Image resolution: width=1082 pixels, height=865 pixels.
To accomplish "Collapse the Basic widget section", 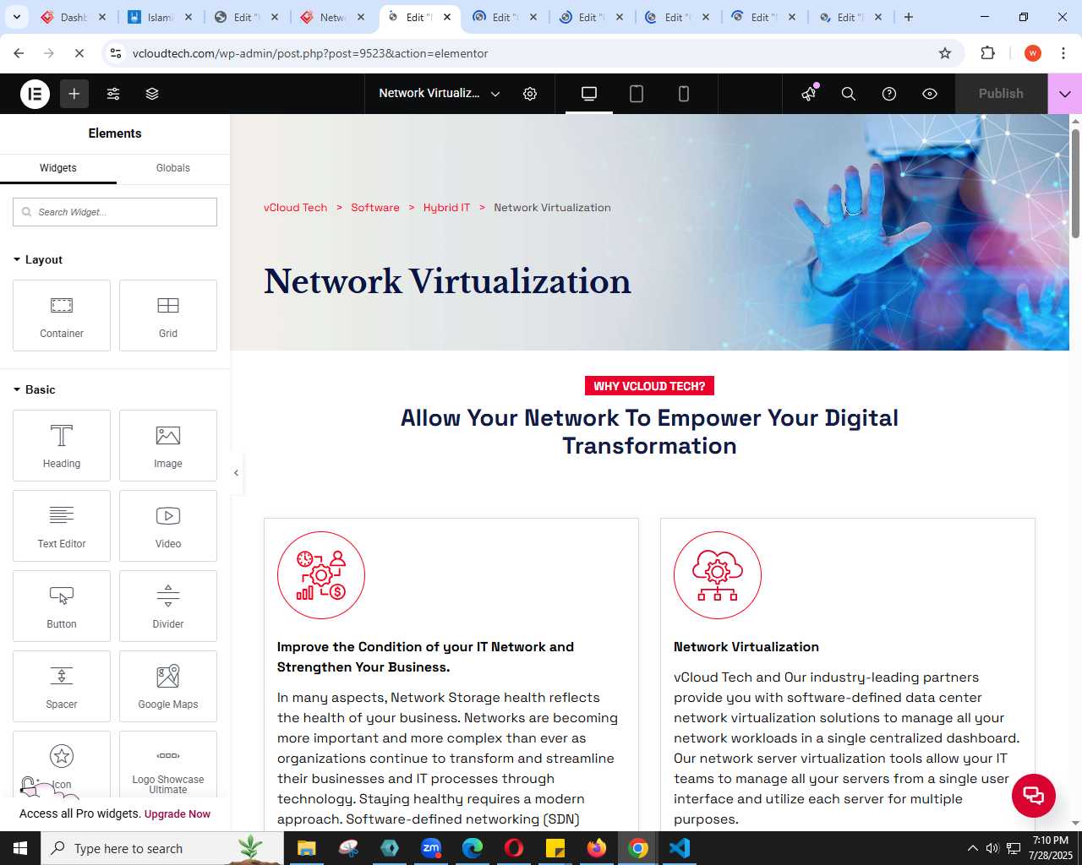I will 35,389.
